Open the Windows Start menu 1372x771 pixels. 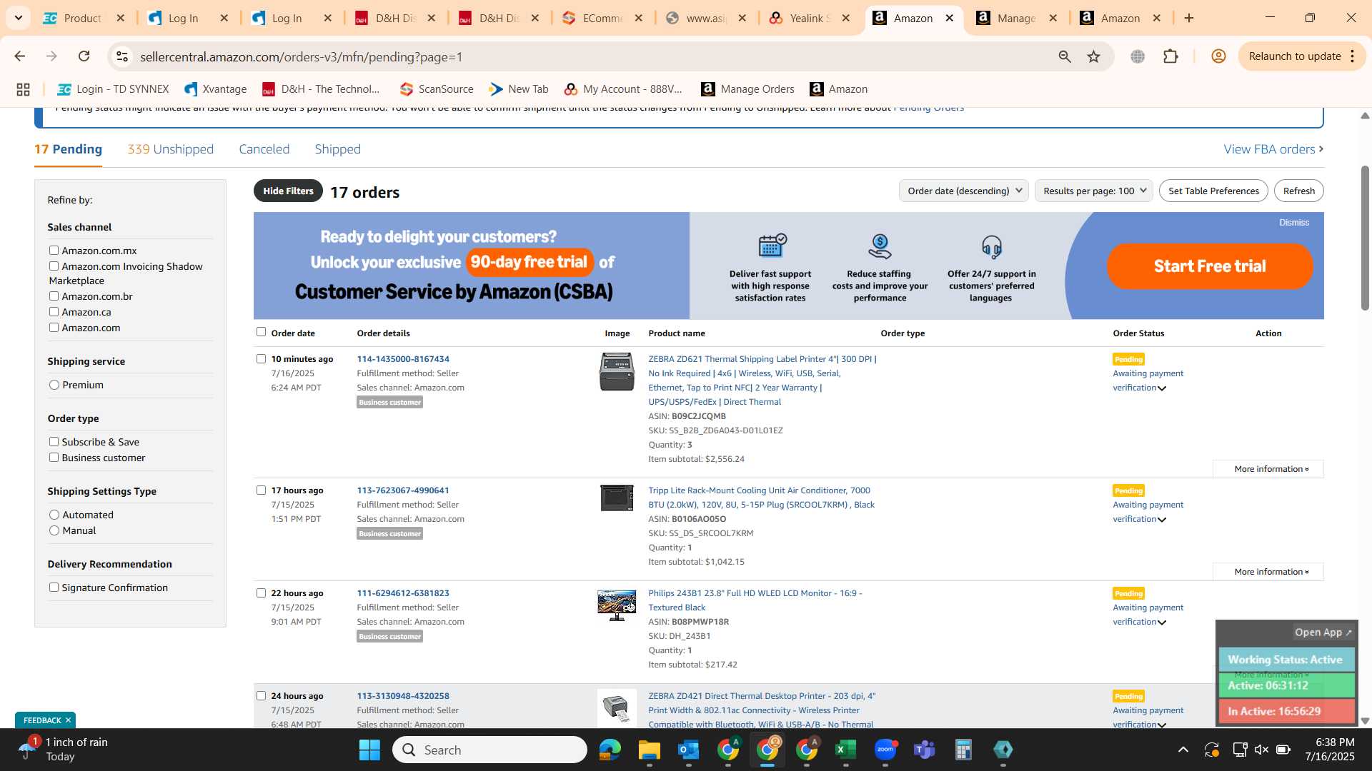click(x=369, y=750)
